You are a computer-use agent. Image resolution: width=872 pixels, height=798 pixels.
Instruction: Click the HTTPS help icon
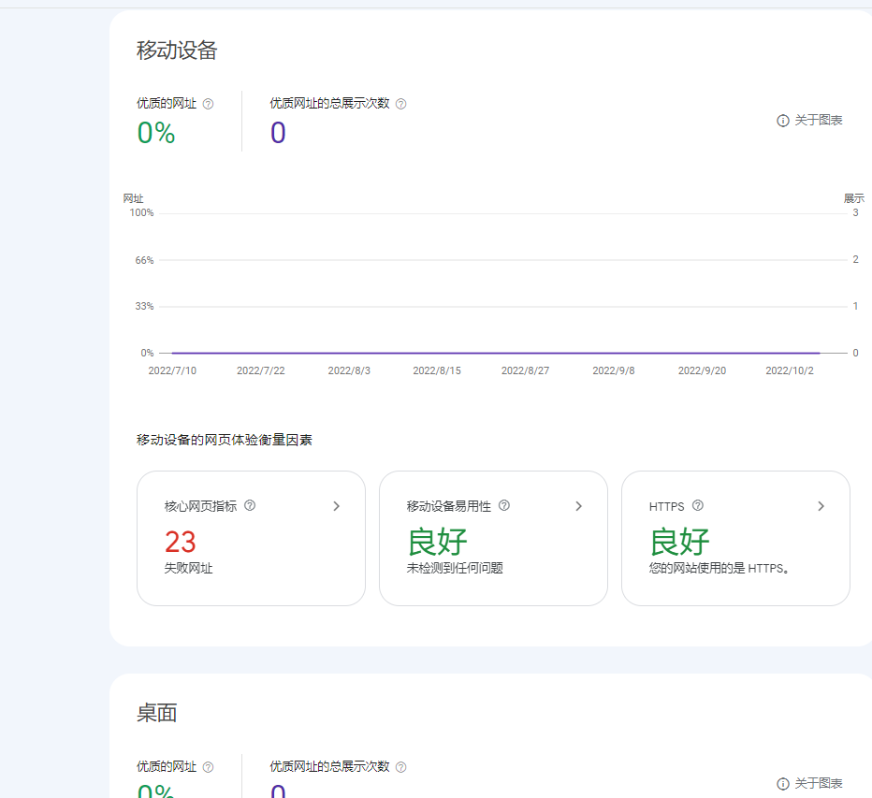(x=697, y=505)
